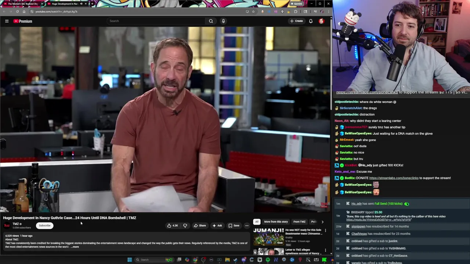Click signippwn resubscribed entry name
This screenshot has width=470, height=264.
tap(358, 226)
